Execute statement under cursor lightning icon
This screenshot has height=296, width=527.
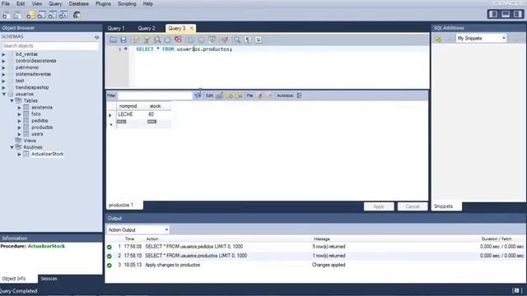(x=147, y=40)
